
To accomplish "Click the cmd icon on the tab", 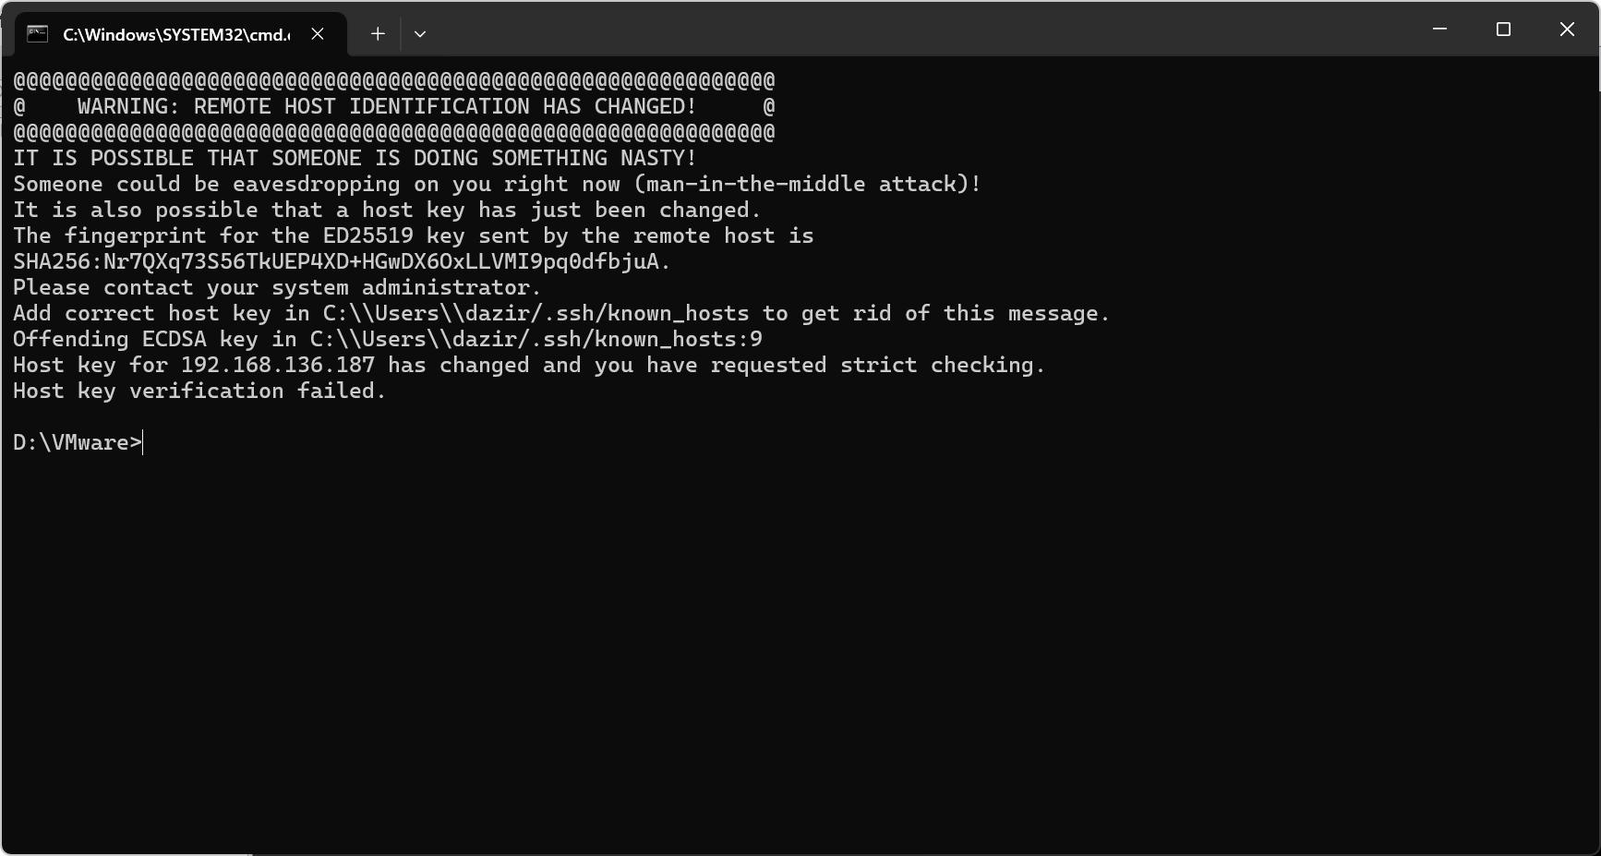I will coord(37,34).
